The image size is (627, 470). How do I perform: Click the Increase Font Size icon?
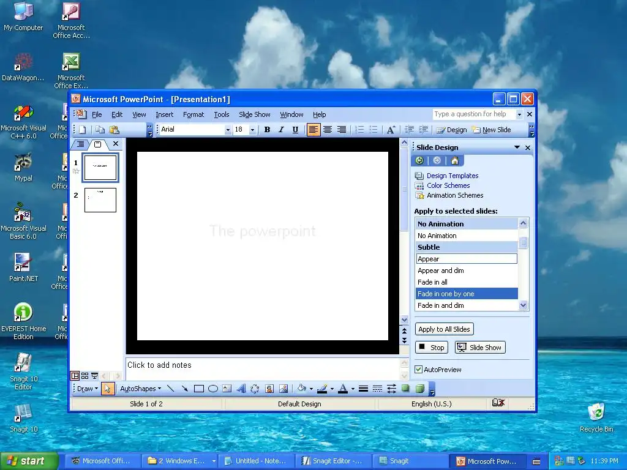pos(391,130)
